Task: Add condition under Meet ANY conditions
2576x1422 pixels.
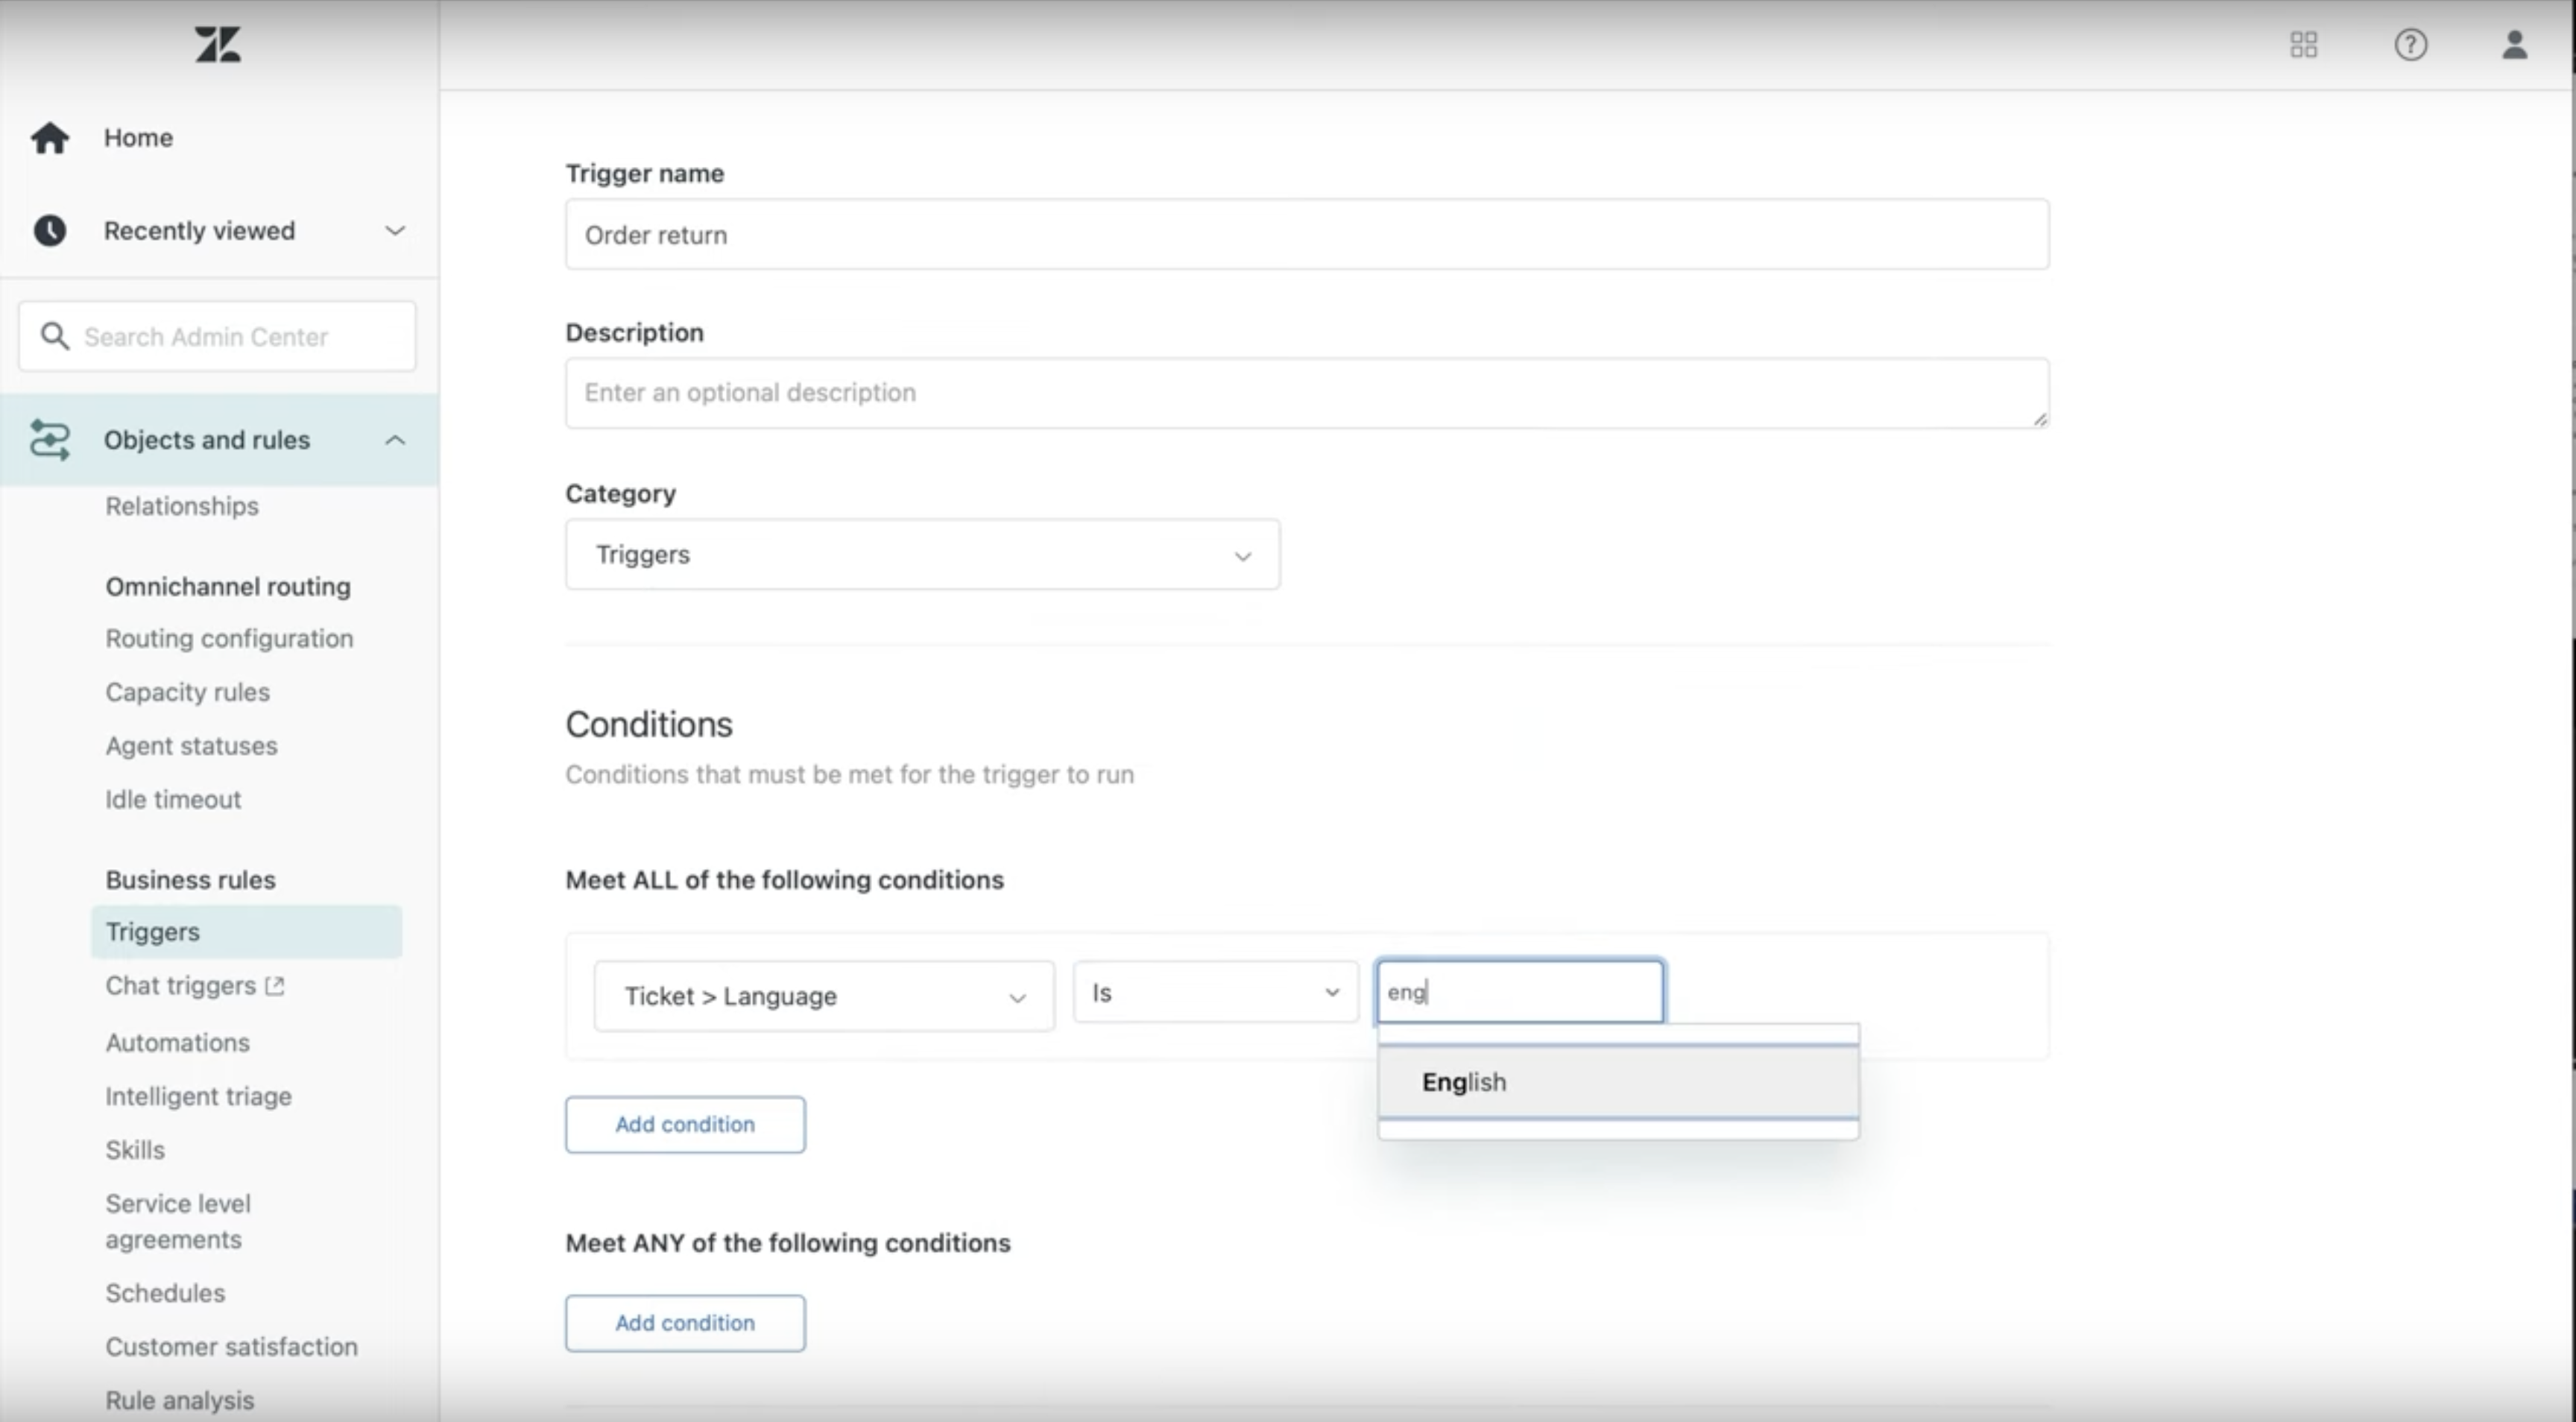Action: tap(685, 1323)
